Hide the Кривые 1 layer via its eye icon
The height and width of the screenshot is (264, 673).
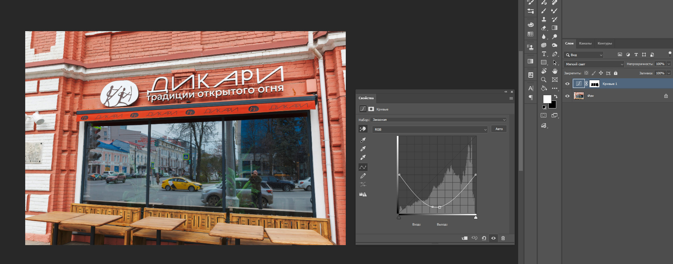567,84
